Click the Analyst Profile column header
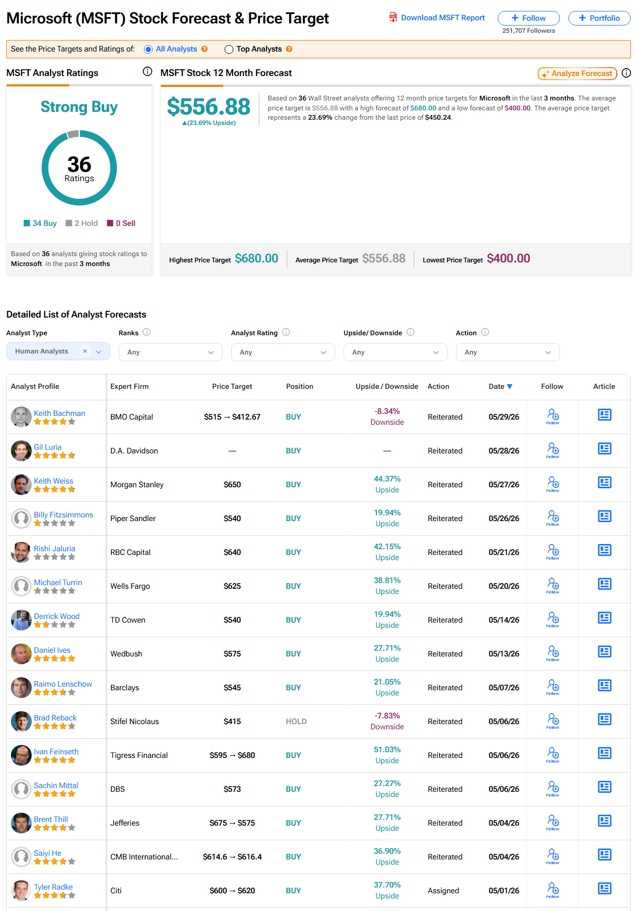The height and width of the screenshot is (911, 636). click(35, 386)
